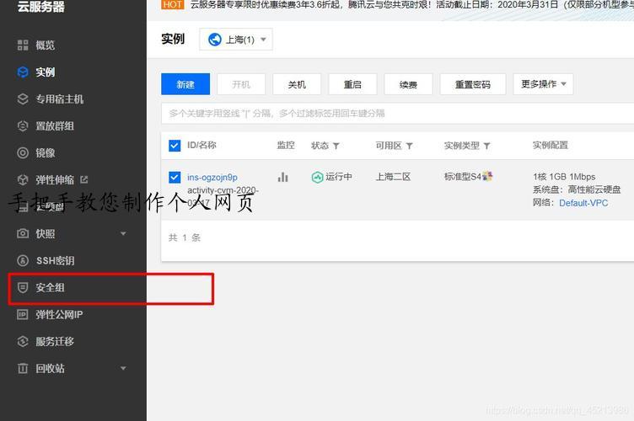Expand the 快照 submenu arrow
Viewport: 634px width, 421px height.
[123, 234]
